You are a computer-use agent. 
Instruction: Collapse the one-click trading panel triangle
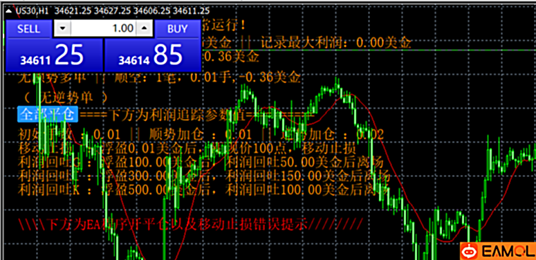pyautogui.click(x=10, y=11)
